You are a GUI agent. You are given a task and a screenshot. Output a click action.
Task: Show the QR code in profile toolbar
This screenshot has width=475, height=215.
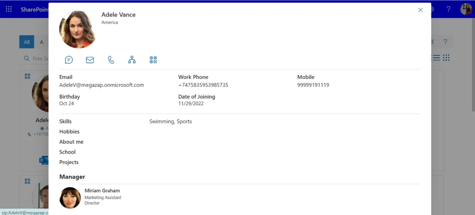[154, 60]
